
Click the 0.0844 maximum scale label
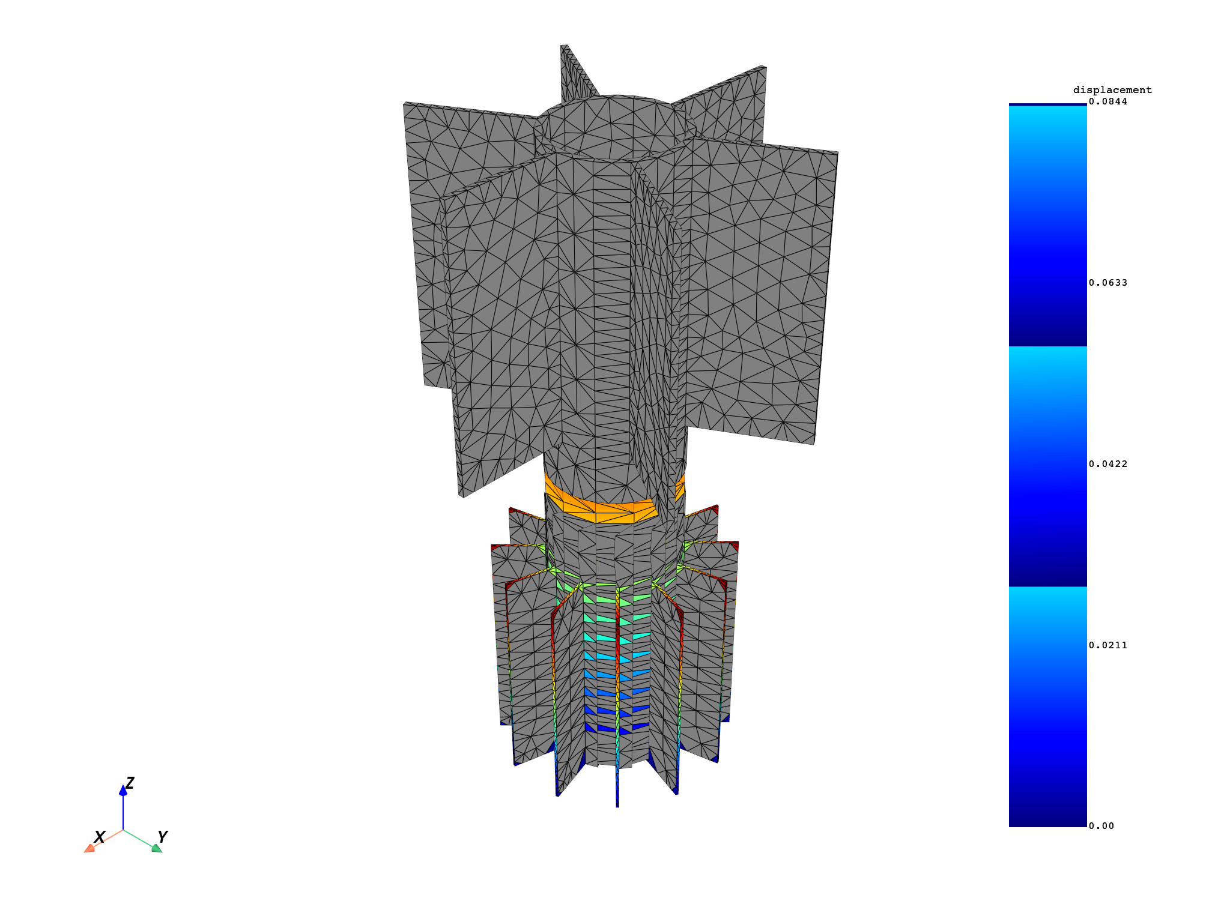pyautogui.click(x=1107, y=101)
